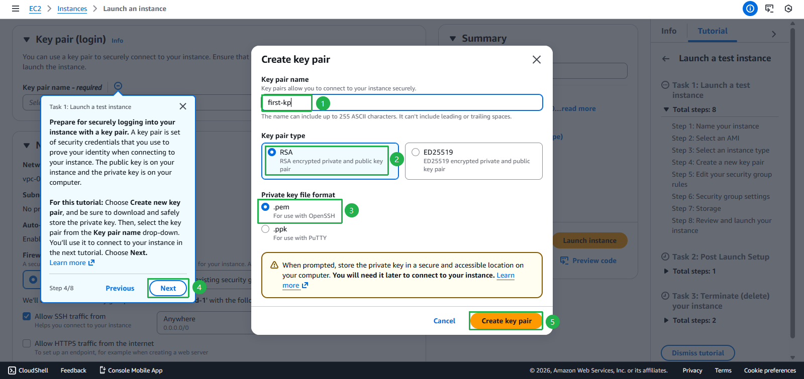Click the Create key pair button
The image size is (804, 379).
(x=506, y=321)
